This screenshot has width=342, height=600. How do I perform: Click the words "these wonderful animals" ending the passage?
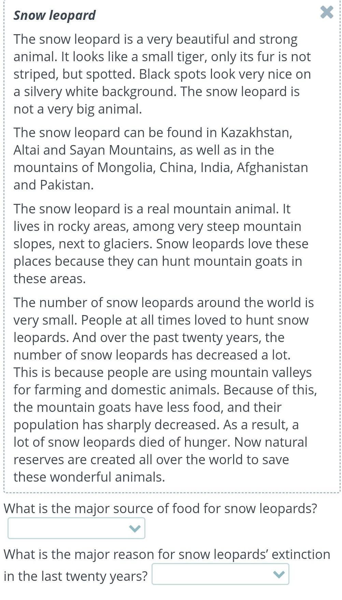point(89,477)
